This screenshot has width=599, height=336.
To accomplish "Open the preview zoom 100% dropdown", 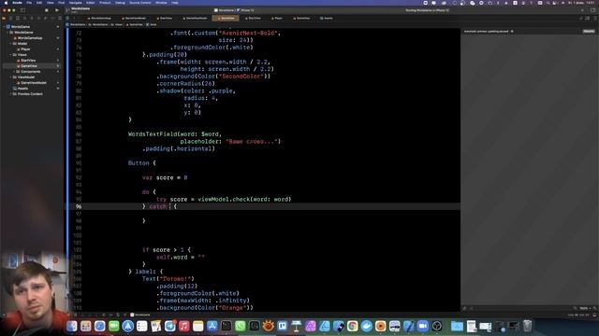I will (x=584, y=308).
